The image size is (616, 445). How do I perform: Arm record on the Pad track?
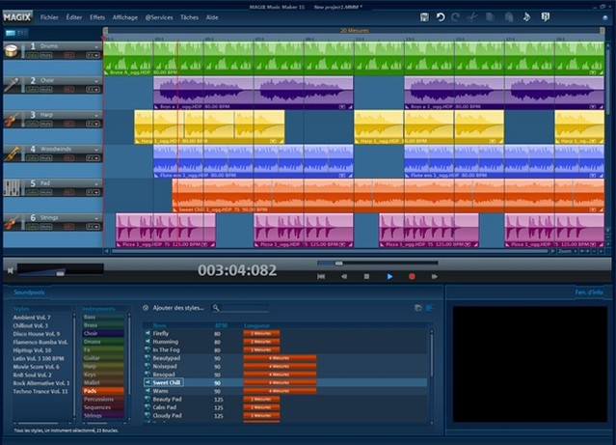(x=68, y=192)
